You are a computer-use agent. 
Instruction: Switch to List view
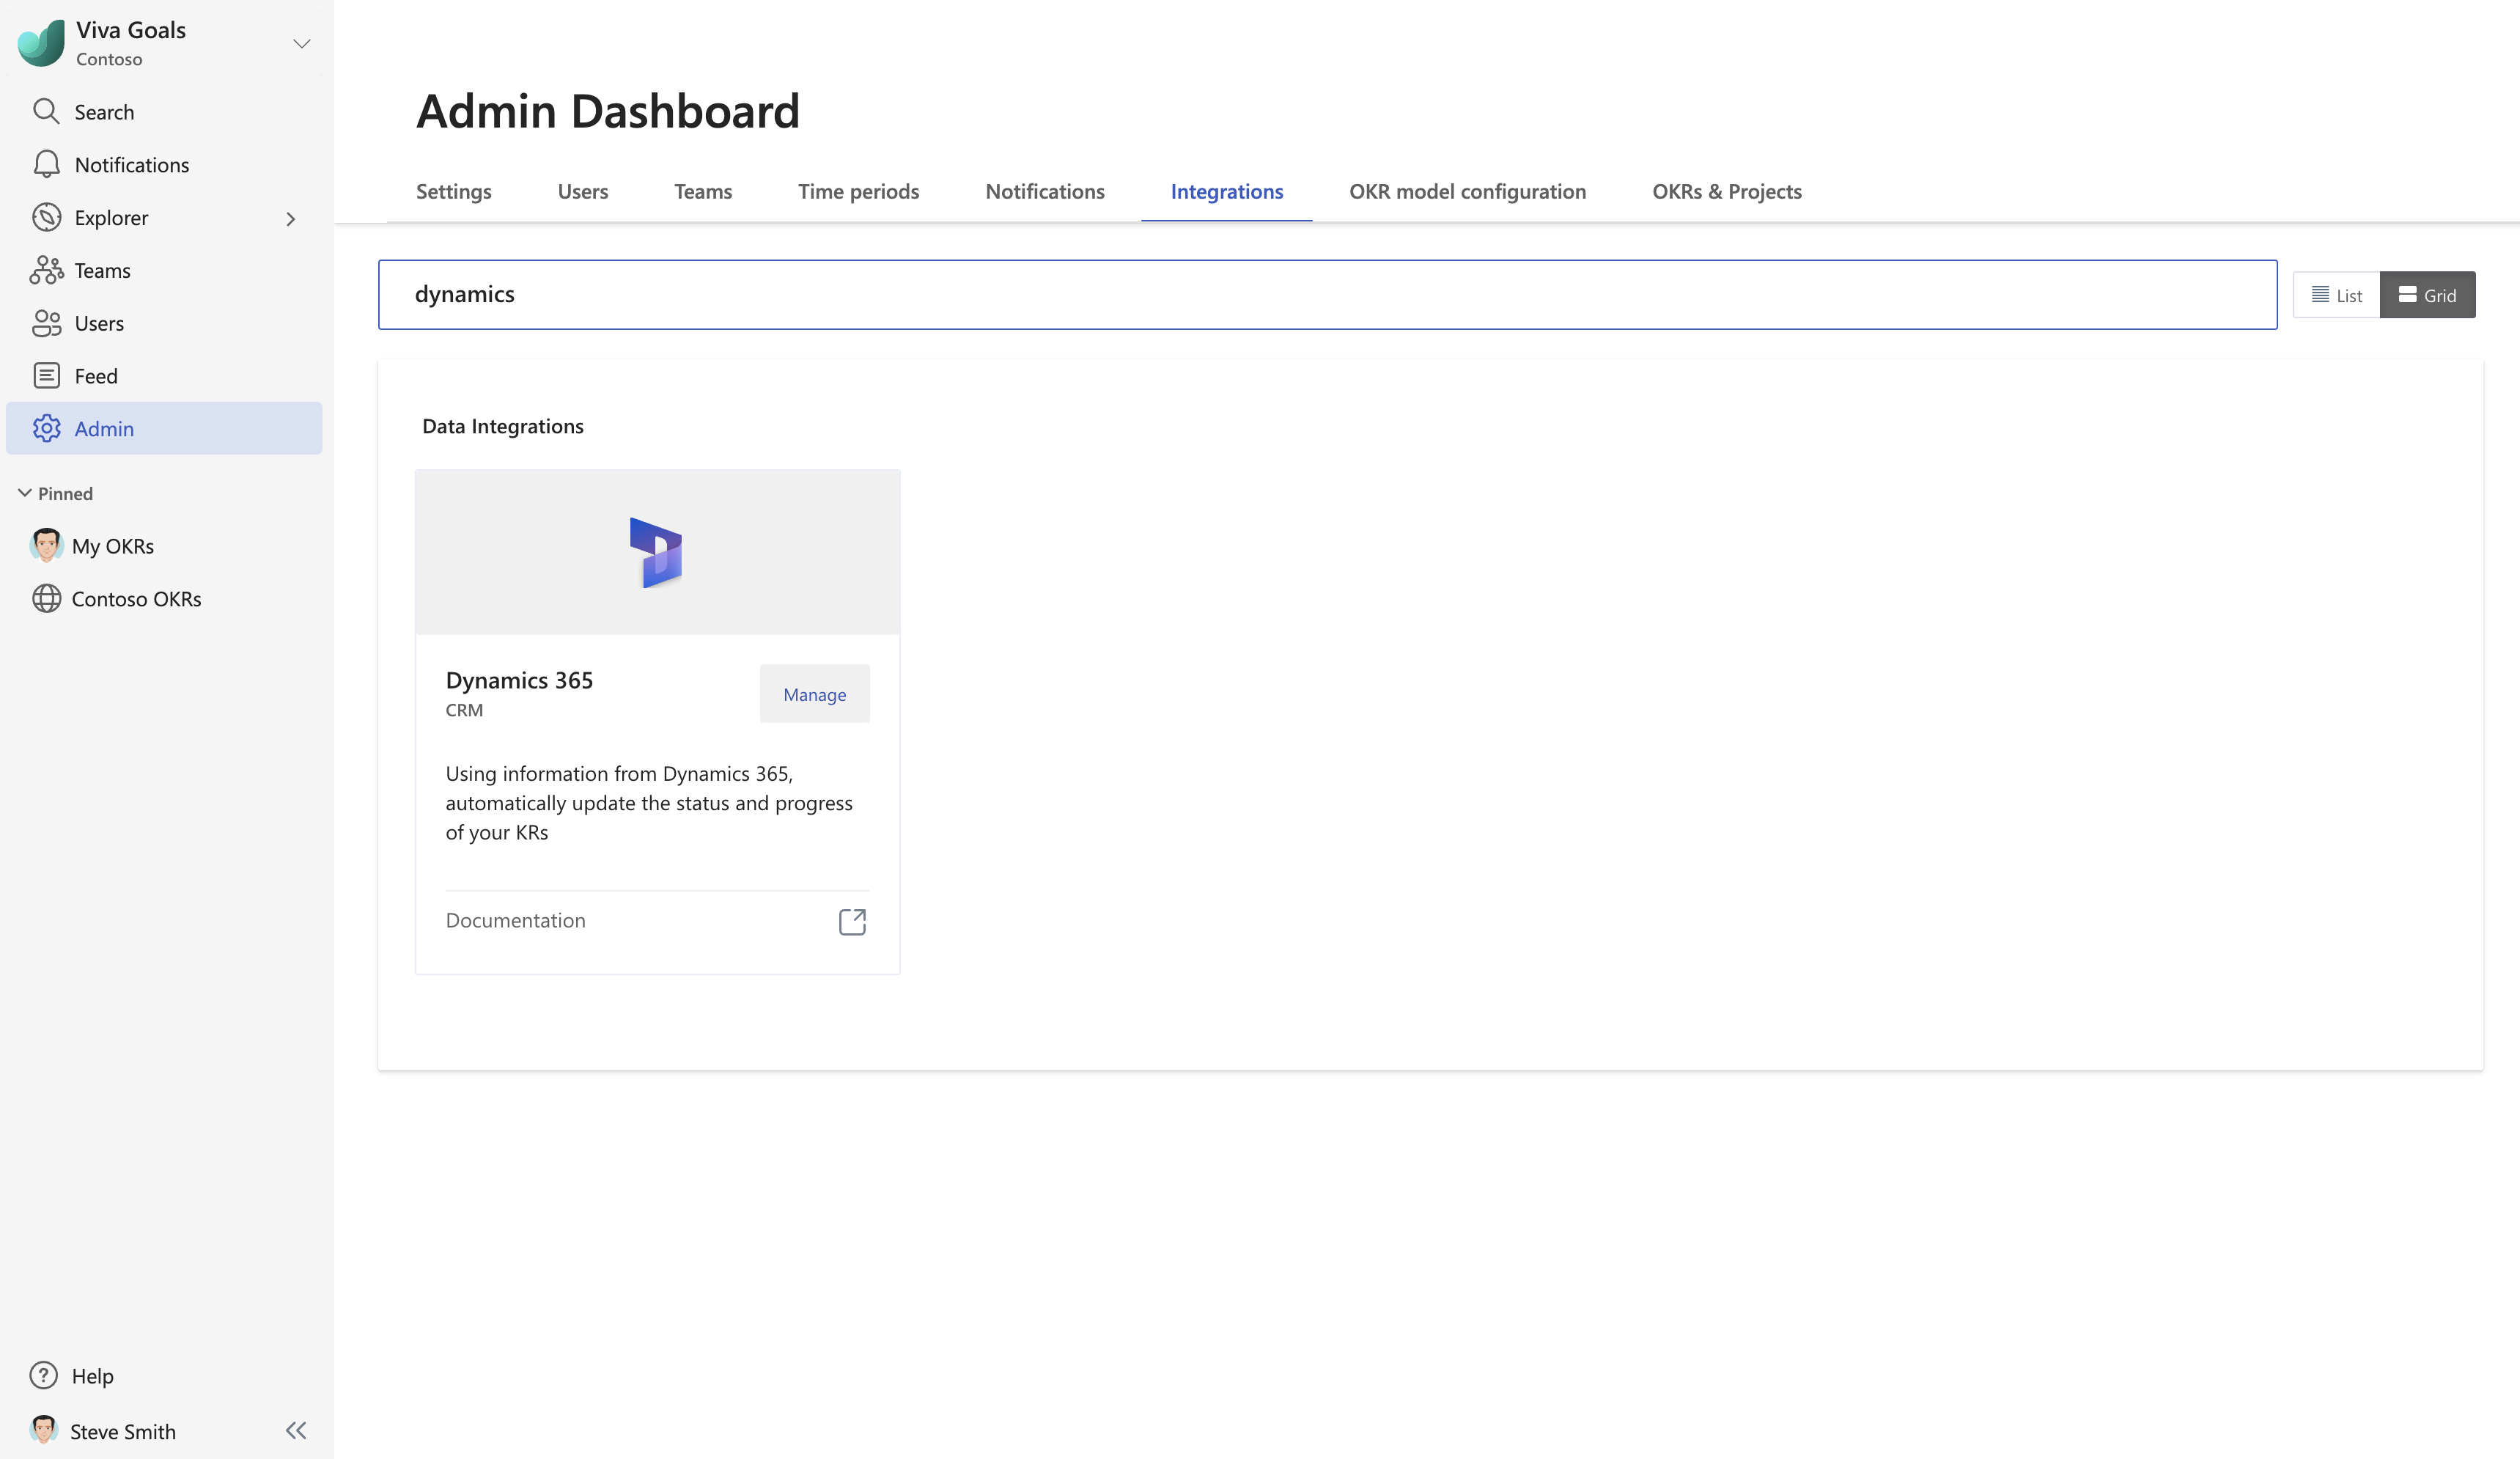2336,294
